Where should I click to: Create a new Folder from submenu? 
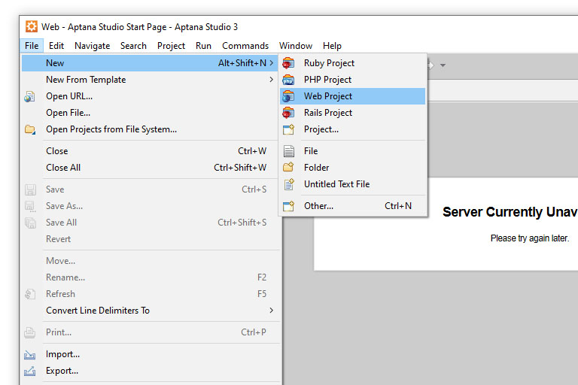[x=353, y=168]
